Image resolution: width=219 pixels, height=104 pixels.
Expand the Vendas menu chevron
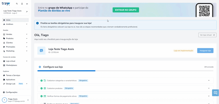pyautogui.click(x=27, y=34)
